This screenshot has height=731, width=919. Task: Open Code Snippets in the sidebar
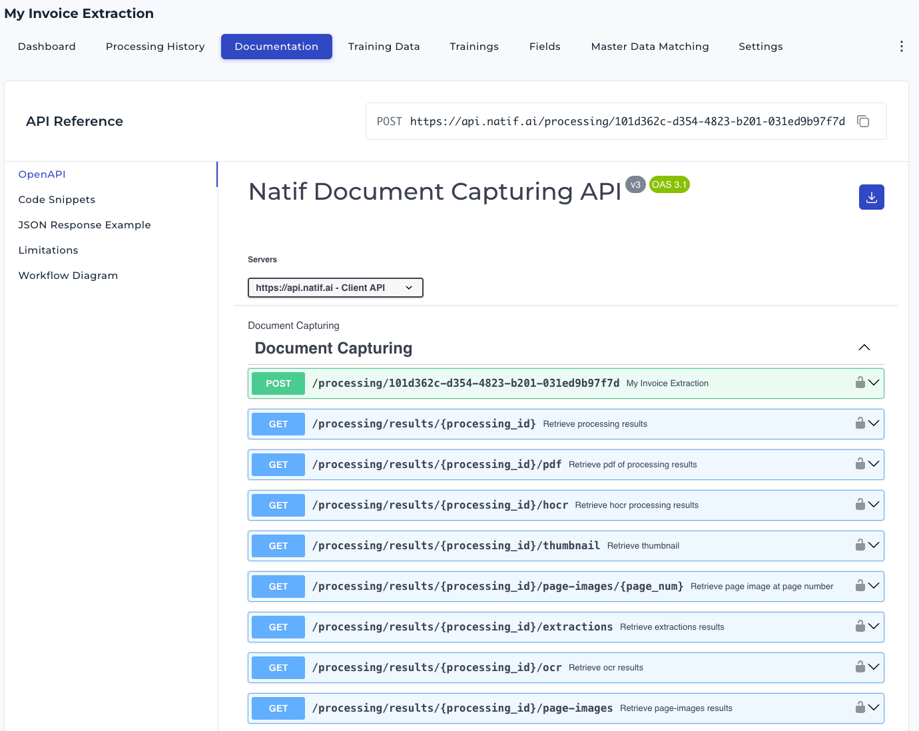[x=57, y=200]
